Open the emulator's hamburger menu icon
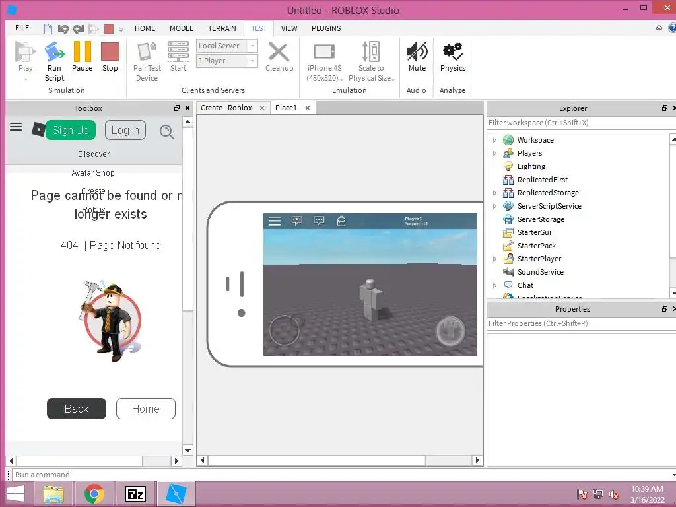This screenshot has width=676, height=507. [274, 221]
